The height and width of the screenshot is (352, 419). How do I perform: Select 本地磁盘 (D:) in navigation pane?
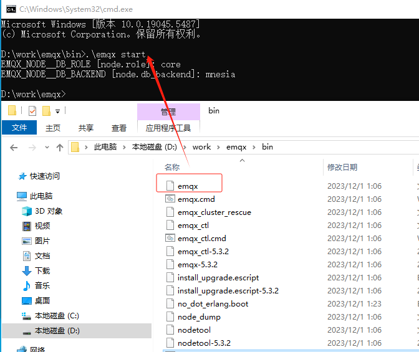point(57,331)
